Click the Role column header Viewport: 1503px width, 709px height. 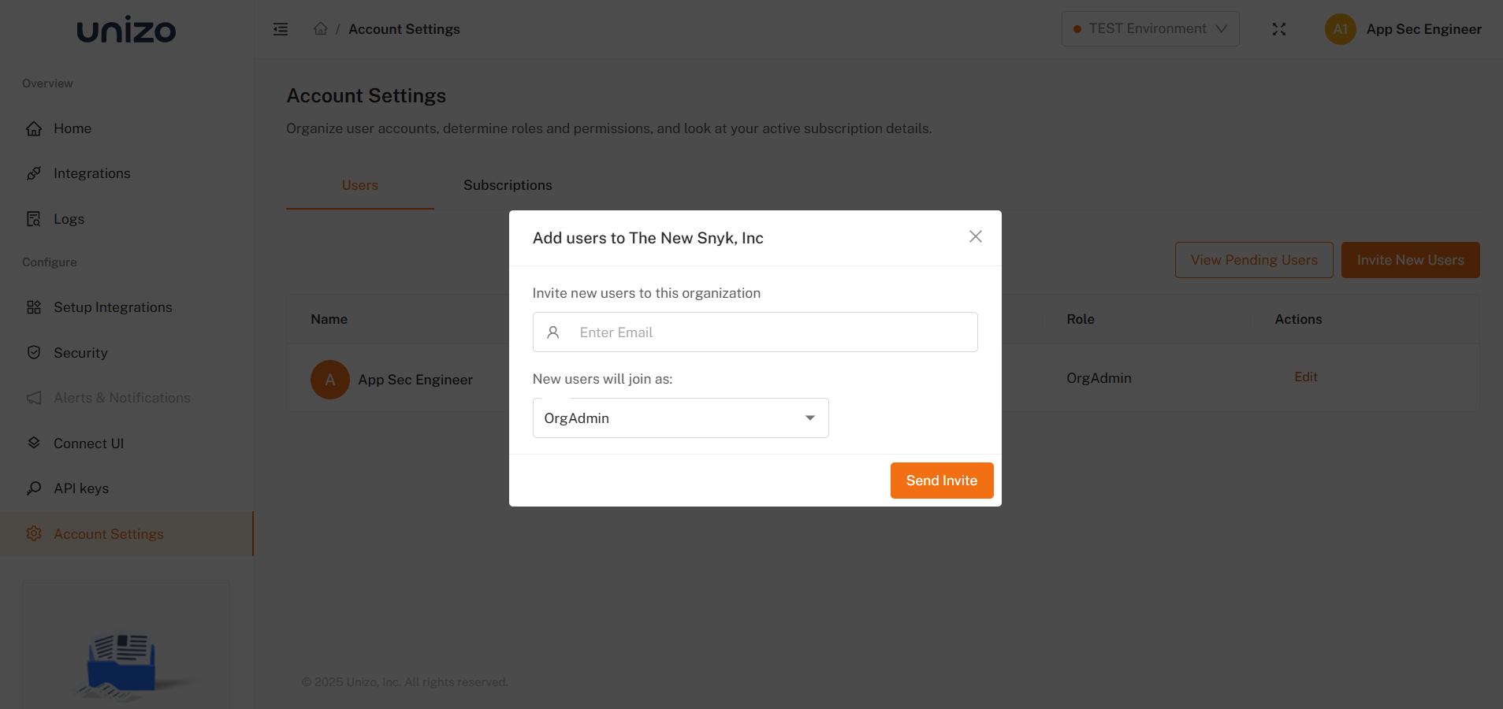(x=1080, y=319)
